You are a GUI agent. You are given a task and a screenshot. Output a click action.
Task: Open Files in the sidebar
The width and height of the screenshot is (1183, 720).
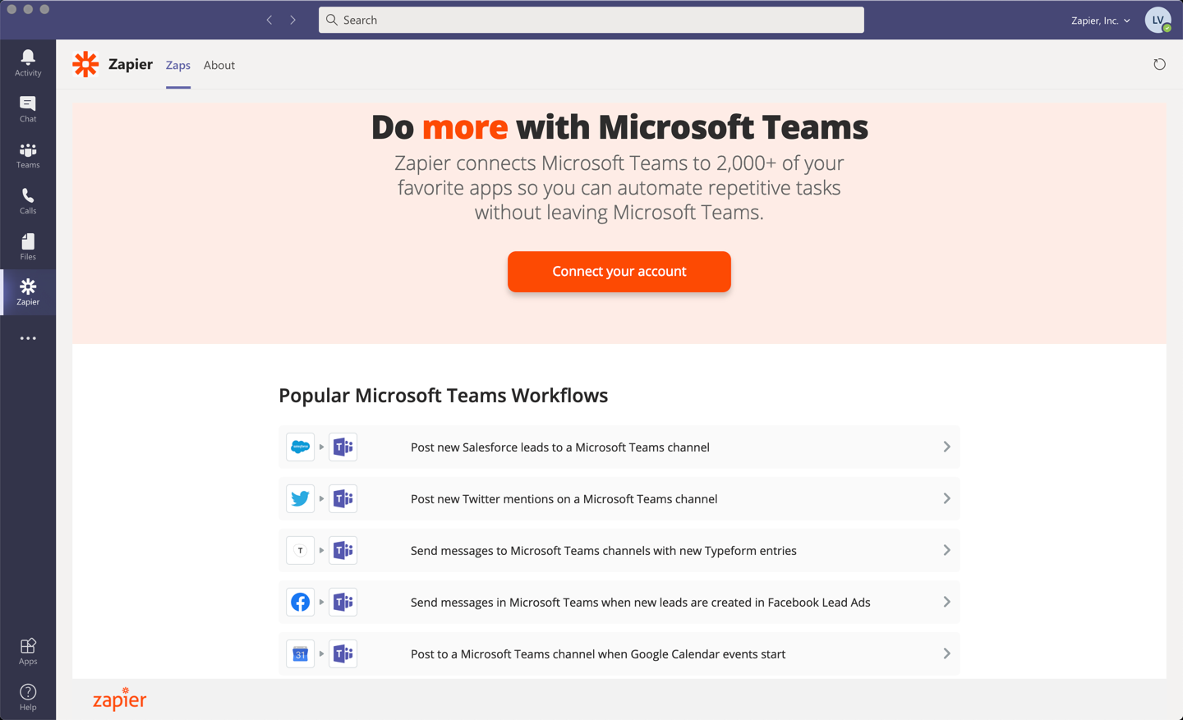click(x=28, y=246)
